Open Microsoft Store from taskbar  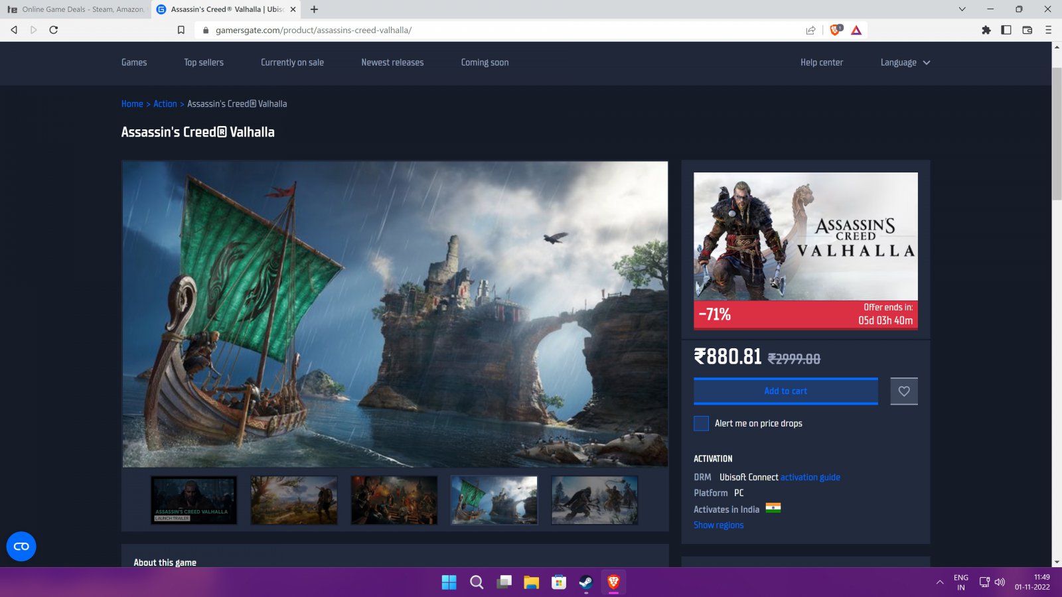pos(559,582)
